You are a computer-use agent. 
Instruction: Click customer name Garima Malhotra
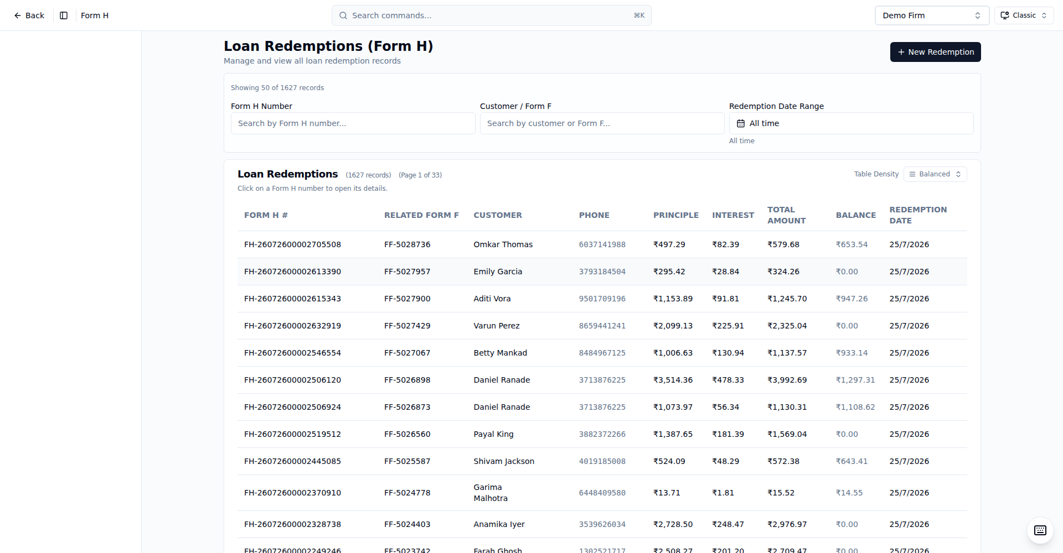tap(491, 493)
